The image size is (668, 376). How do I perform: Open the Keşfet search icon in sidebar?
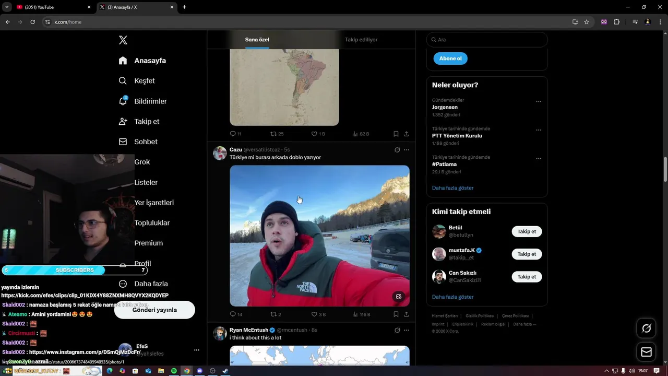123,81
